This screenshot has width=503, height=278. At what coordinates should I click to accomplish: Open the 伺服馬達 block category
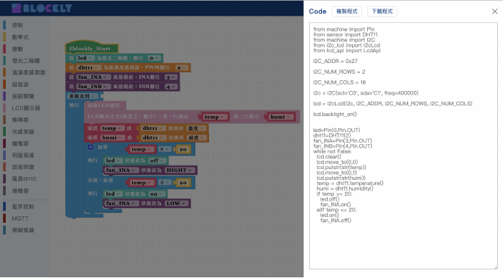[x=23, y=155]
